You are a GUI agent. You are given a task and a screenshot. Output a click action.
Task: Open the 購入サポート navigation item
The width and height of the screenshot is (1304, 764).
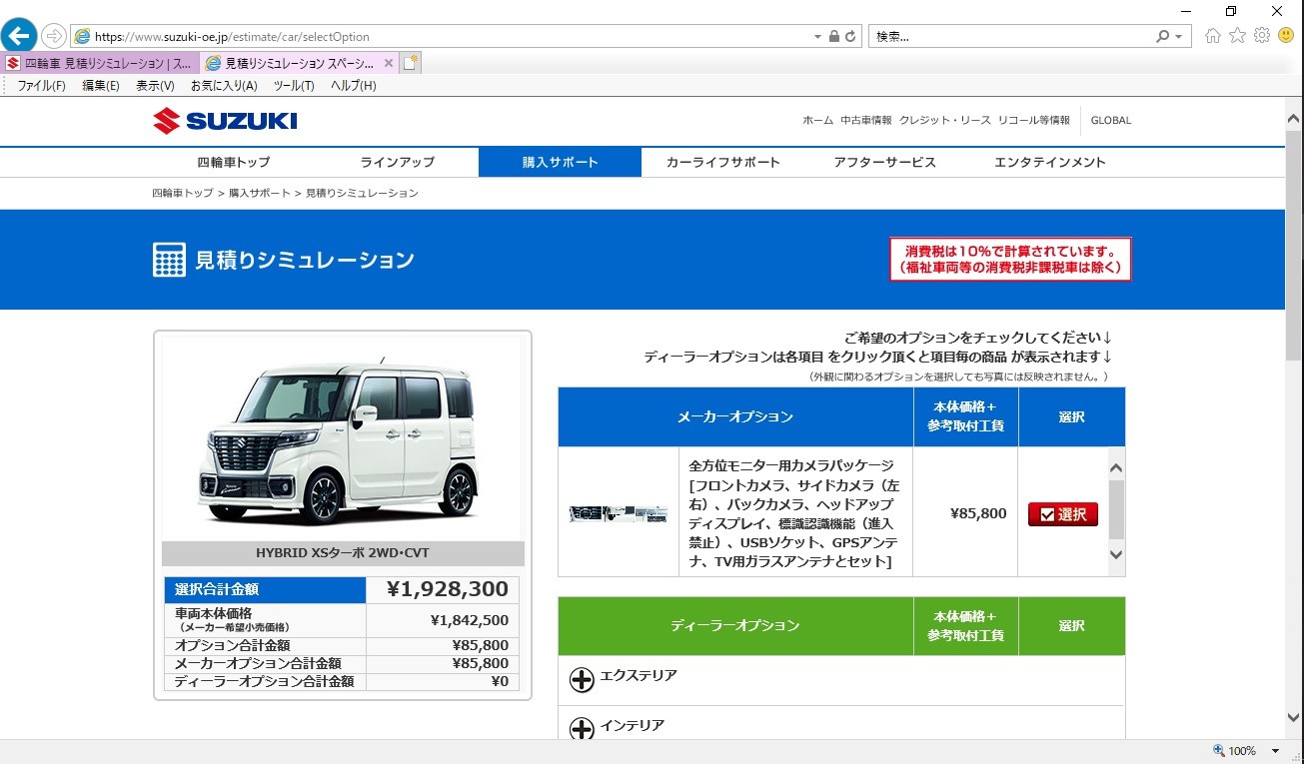point(560,162)
